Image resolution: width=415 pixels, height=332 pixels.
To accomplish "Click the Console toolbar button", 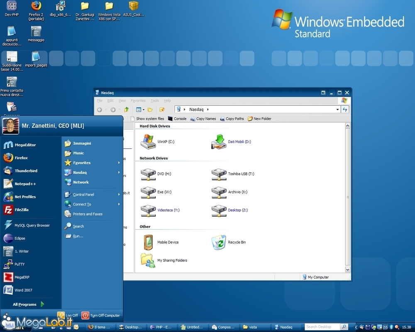I will [x=177, y=119].
